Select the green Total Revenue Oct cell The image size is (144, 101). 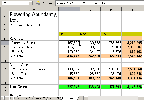[x=69, y=87]
